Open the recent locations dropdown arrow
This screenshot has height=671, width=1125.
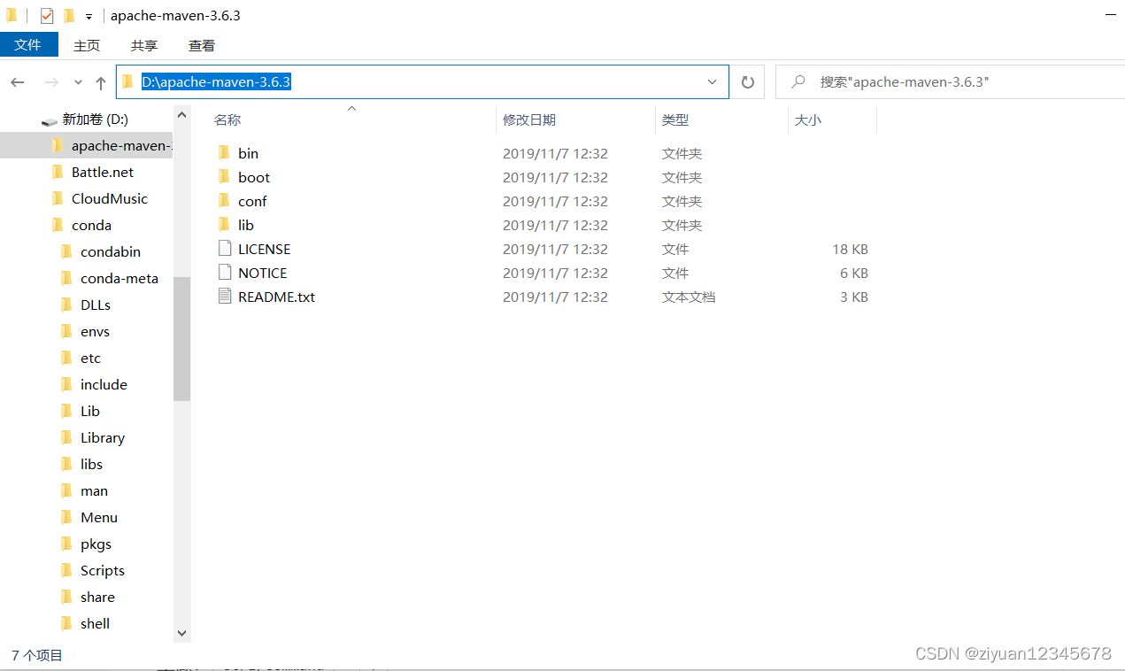click(x=78, y=82)
